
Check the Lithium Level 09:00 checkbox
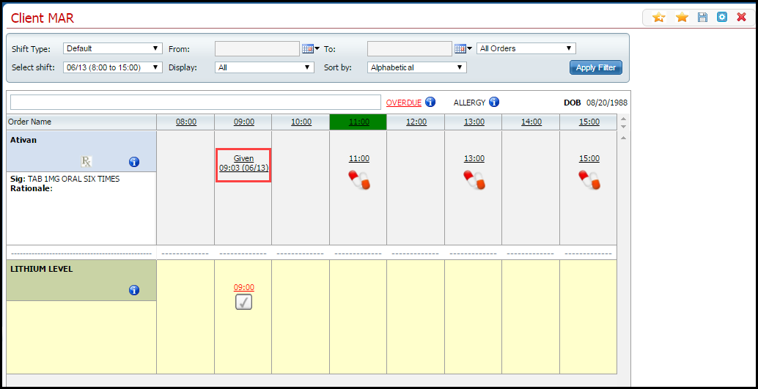243,302
